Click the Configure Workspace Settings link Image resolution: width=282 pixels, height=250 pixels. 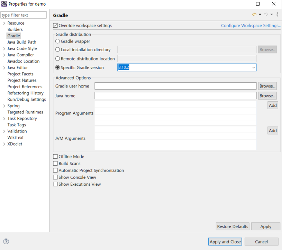point(251,26)
